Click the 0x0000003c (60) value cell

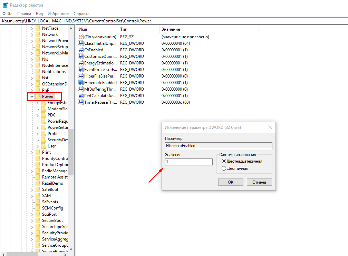pos(175,102)
